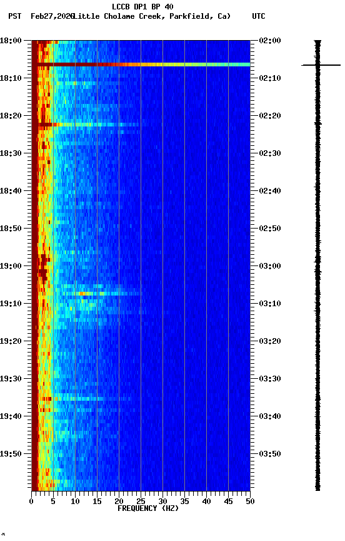
Task: Click the 35 Hz frequency axis label
Action: click(184, 502)
